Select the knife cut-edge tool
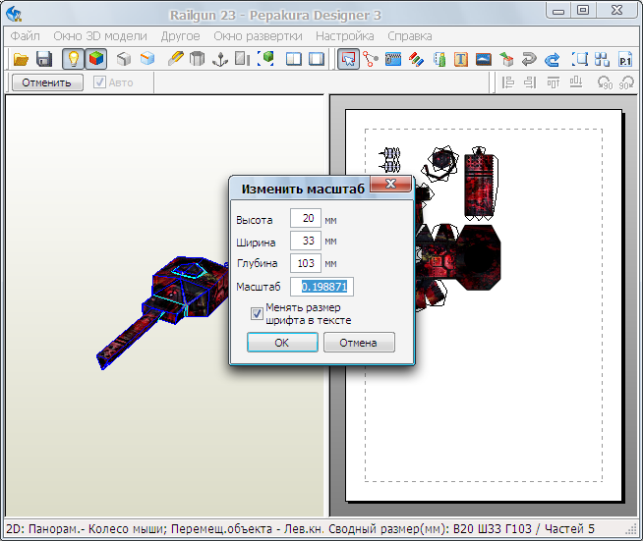The image size is (643, 541). [x=176, y=59]
